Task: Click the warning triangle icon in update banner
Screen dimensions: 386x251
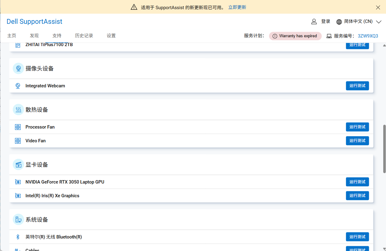Action: 134,7
